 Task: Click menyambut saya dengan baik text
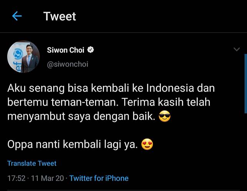81,117
